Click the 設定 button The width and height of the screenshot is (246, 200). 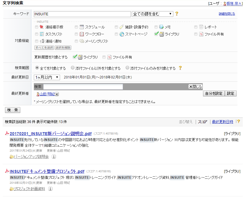click(231, 94)
